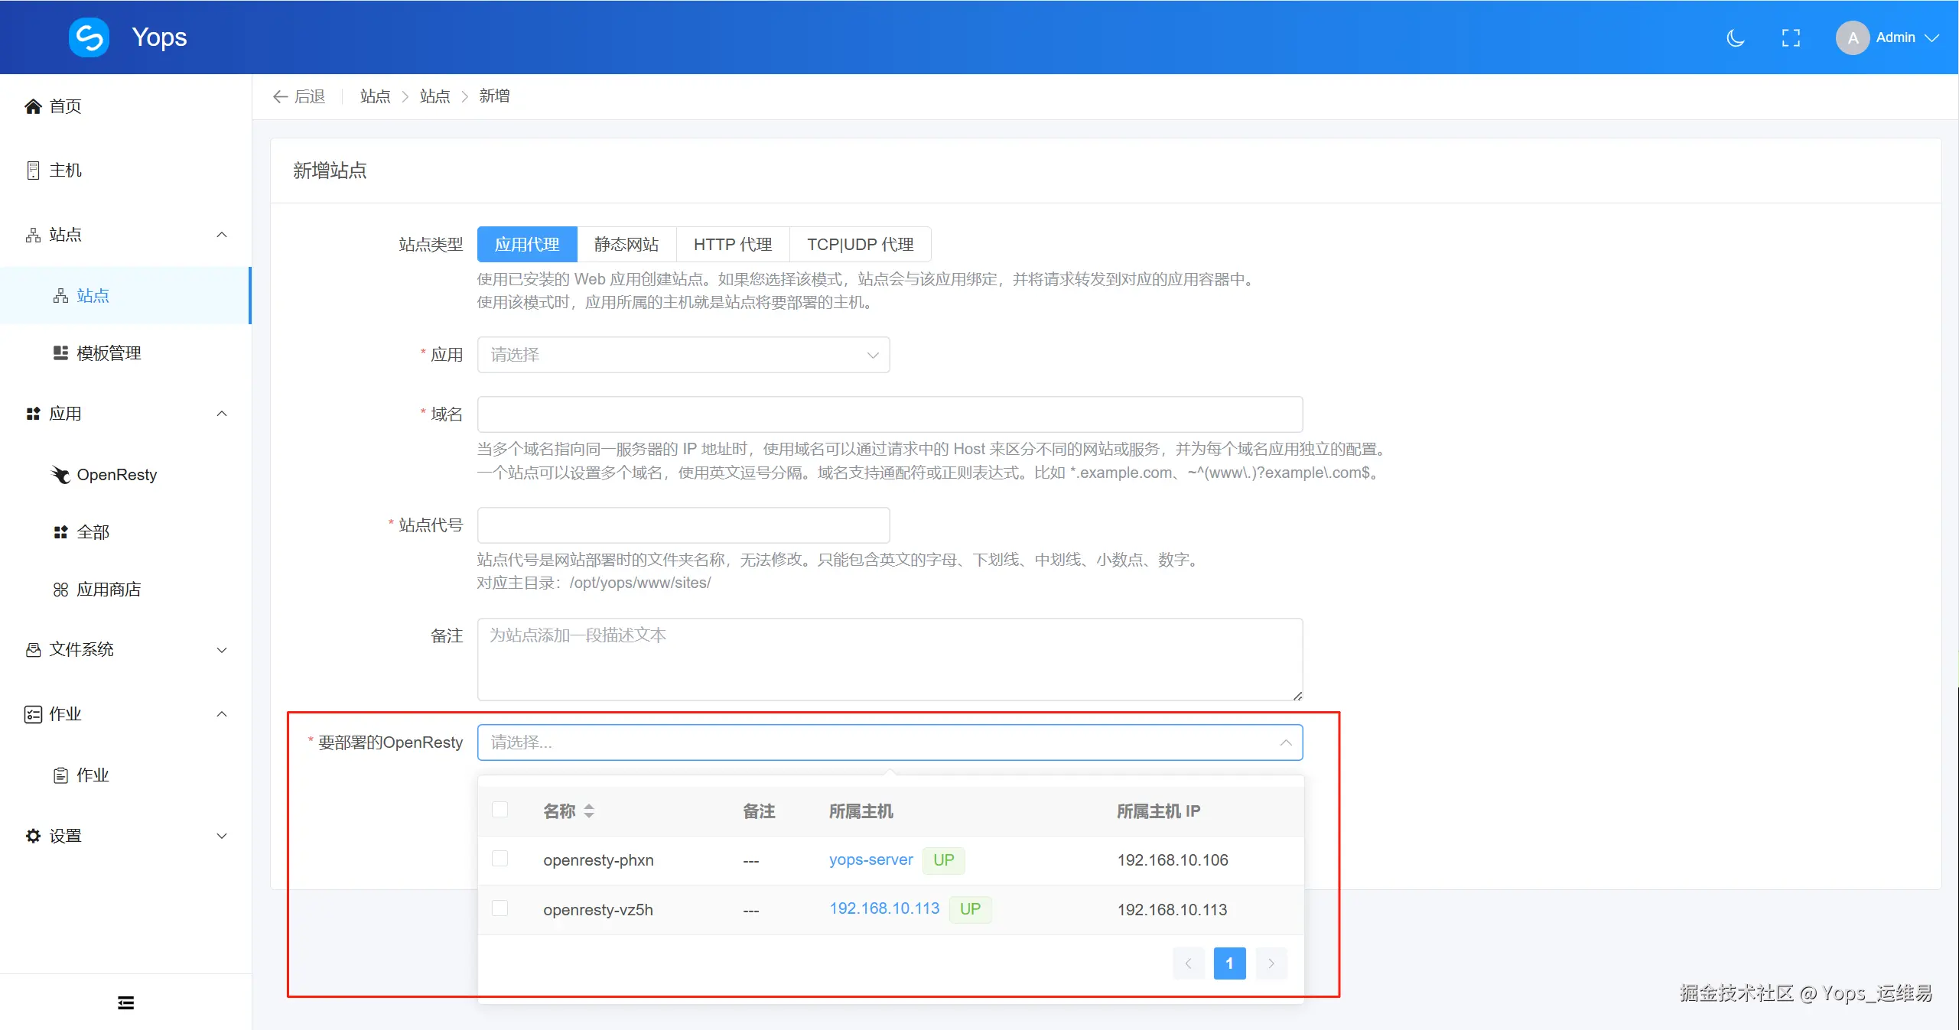Select the 主机 sidebar icon
This screenshot has height=1030, width=1959.
click(33, 170)
